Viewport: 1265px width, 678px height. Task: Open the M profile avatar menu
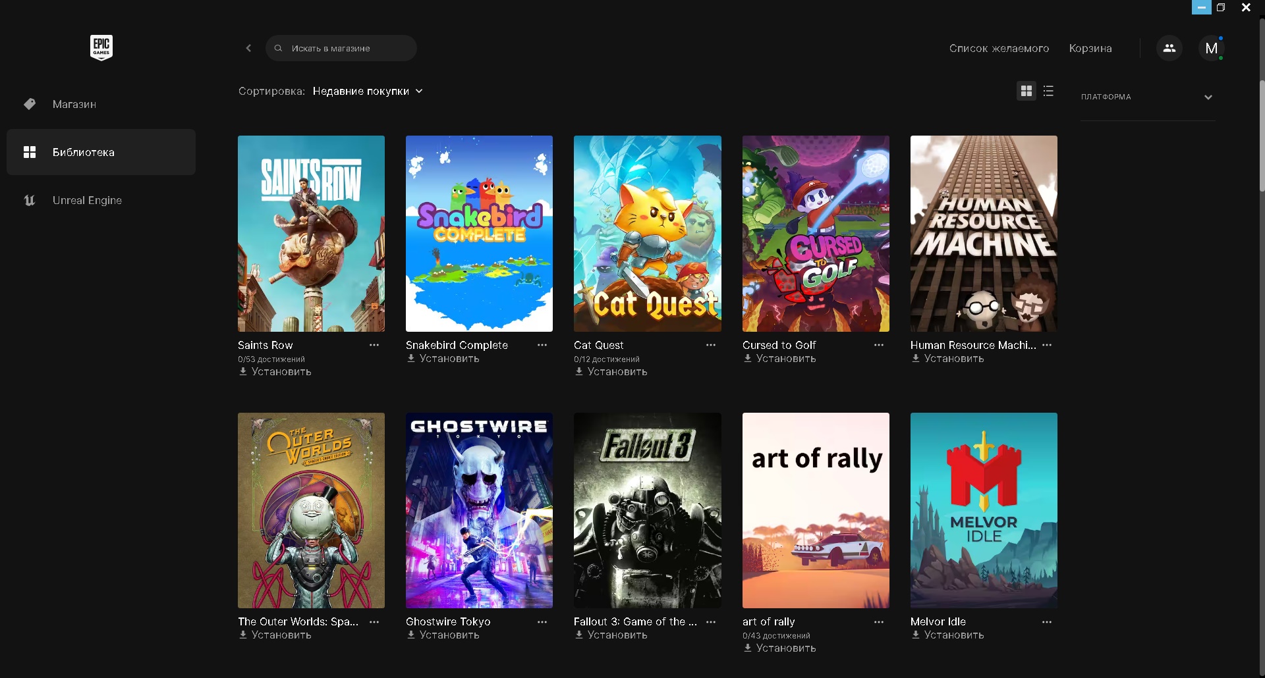pos(1211,48)
